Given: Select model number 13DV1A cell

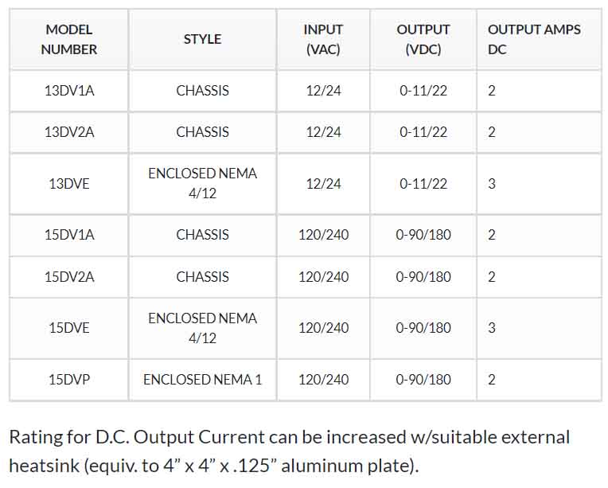Looking at the screenshot, I should (x=69, y=91).
